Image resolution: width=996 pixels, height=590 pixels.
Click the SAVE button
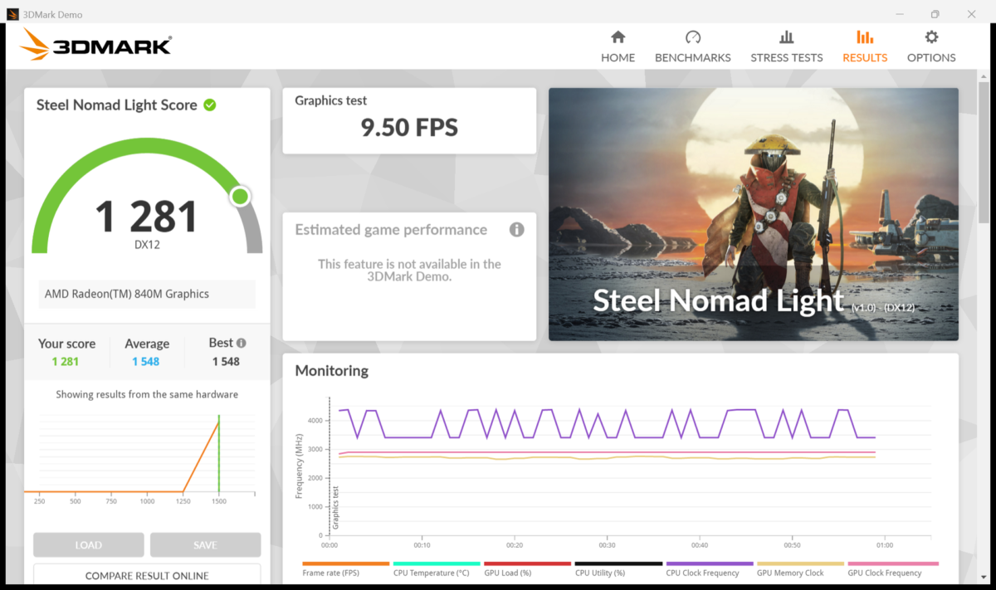pos(205,545)
